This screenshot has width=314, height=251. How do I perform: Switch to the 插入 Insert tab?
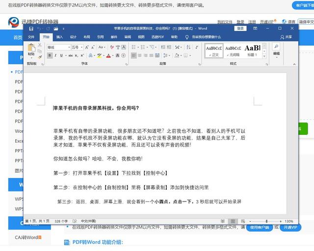[59, 37]
